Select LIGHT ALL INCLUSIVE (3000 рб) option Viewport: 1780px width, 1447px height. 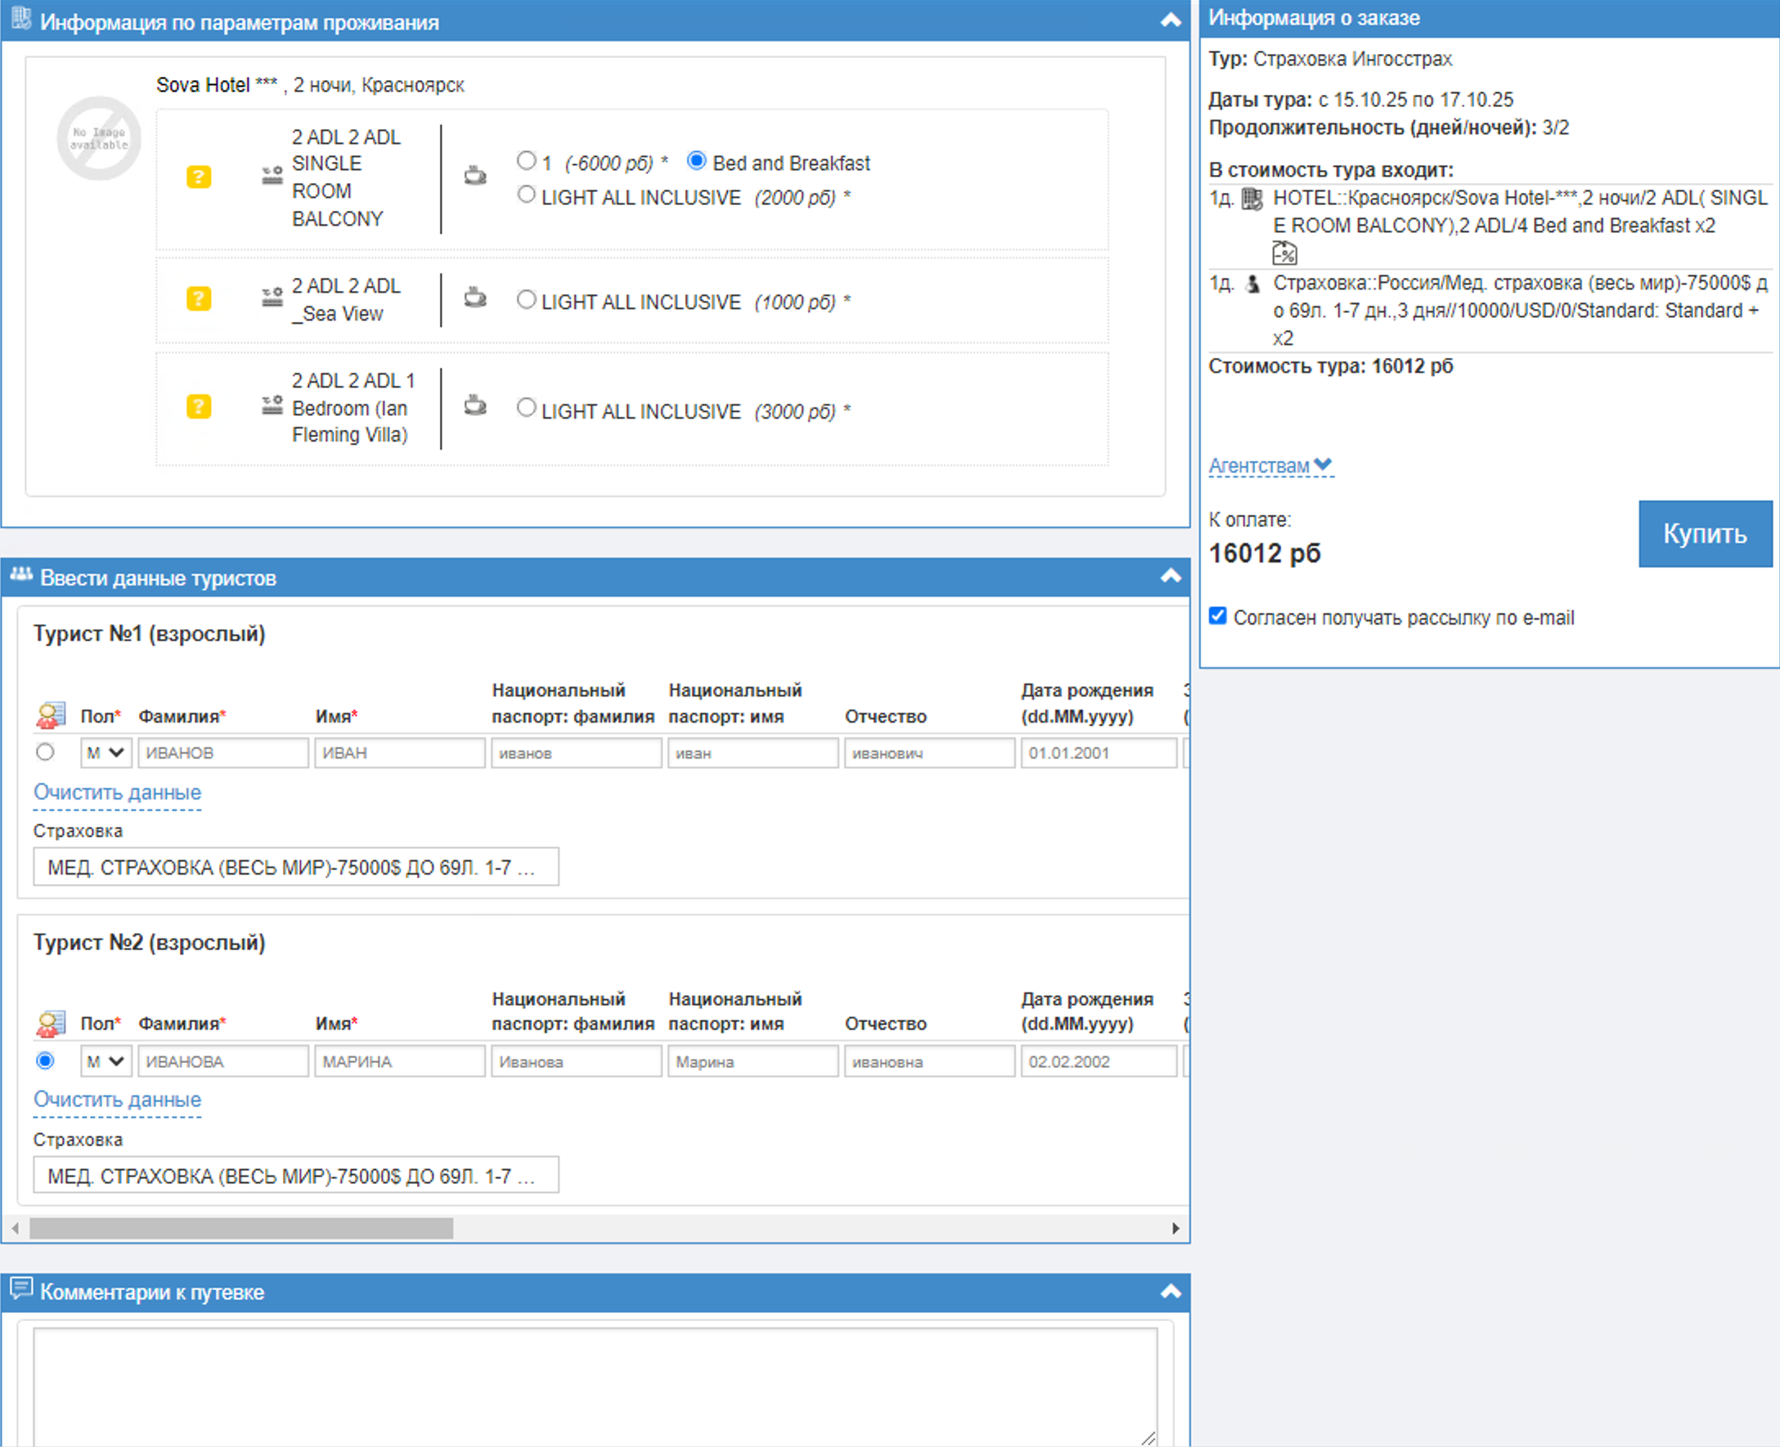tap(526, 408)
